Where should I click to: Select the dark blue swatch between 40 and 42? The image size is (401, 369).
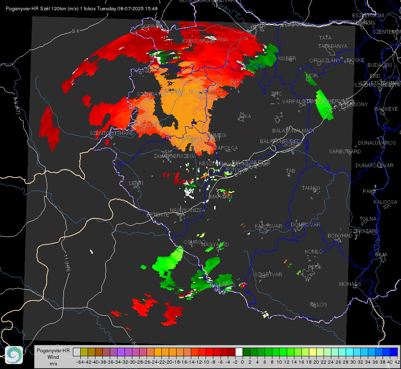point(394,352)
